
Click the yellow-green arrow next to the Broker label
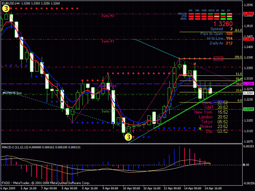tap(200, 129)
